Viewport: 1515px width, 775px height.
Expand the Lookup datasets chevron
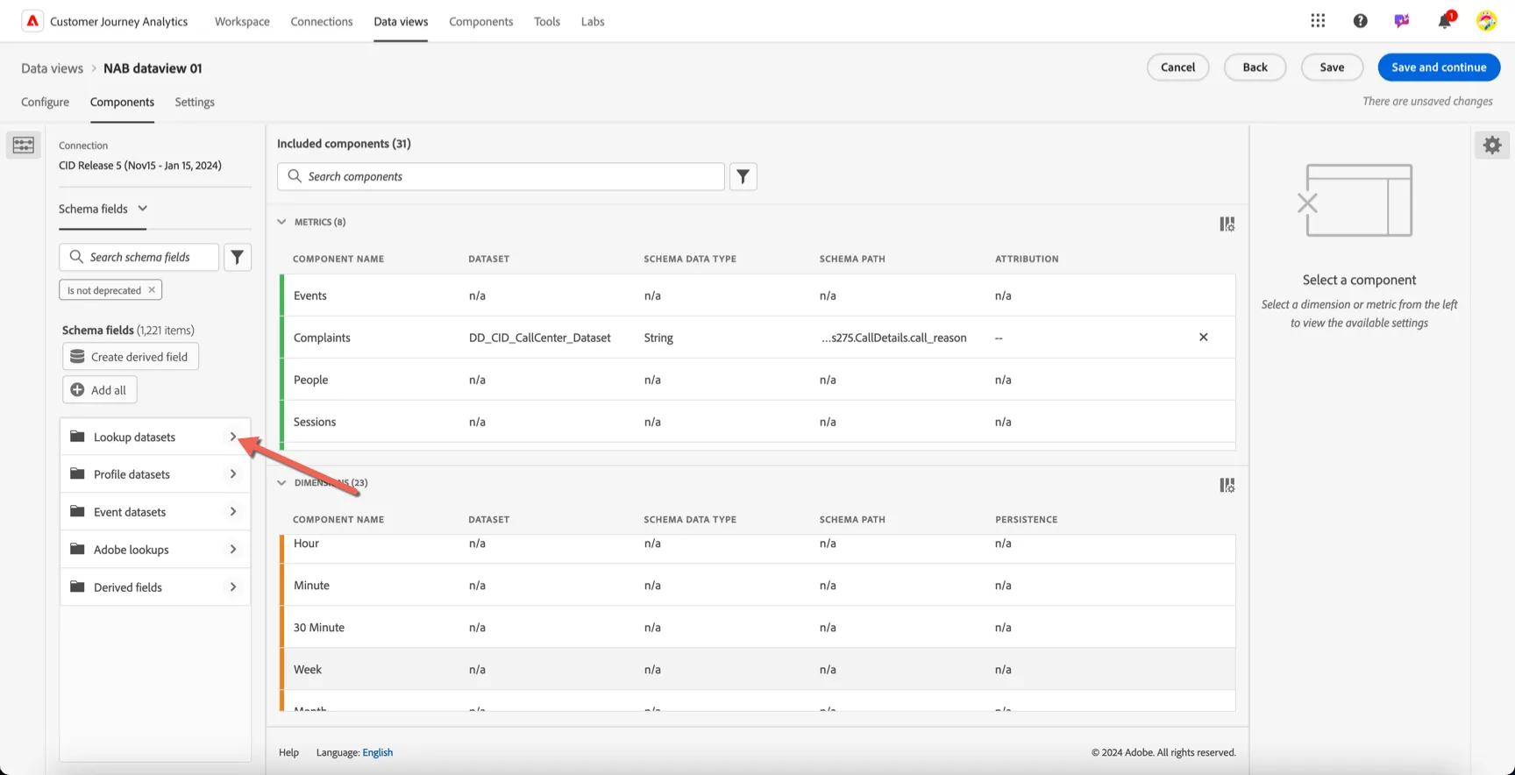pyautogui.click(x=233, y=437)
